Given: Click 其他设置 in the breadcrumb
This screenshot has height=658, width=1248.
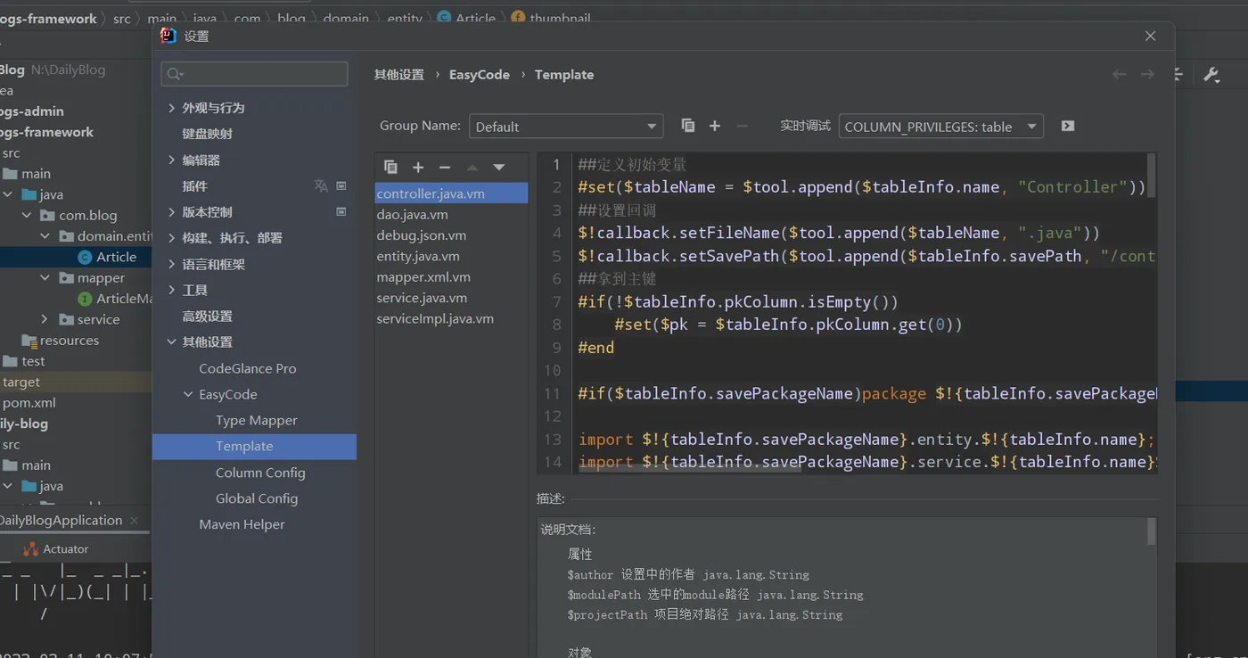Looking at the screenshot, I should pyautogui.click(x=398, y=75).
